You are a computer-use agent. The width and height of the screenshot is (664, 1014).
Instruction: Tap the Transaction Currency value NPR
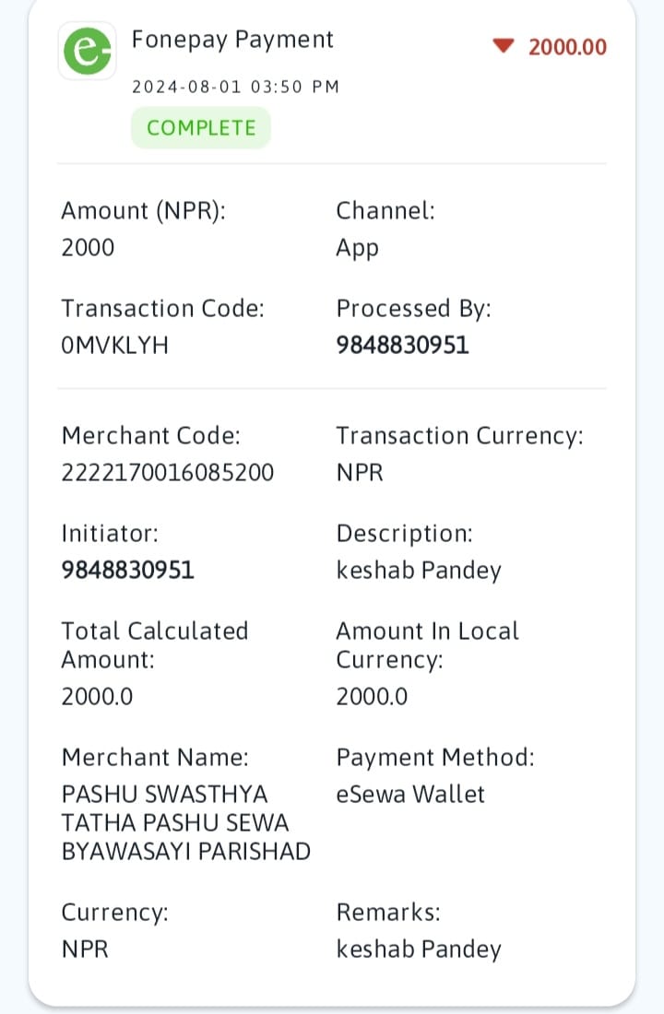click(360, 472)
